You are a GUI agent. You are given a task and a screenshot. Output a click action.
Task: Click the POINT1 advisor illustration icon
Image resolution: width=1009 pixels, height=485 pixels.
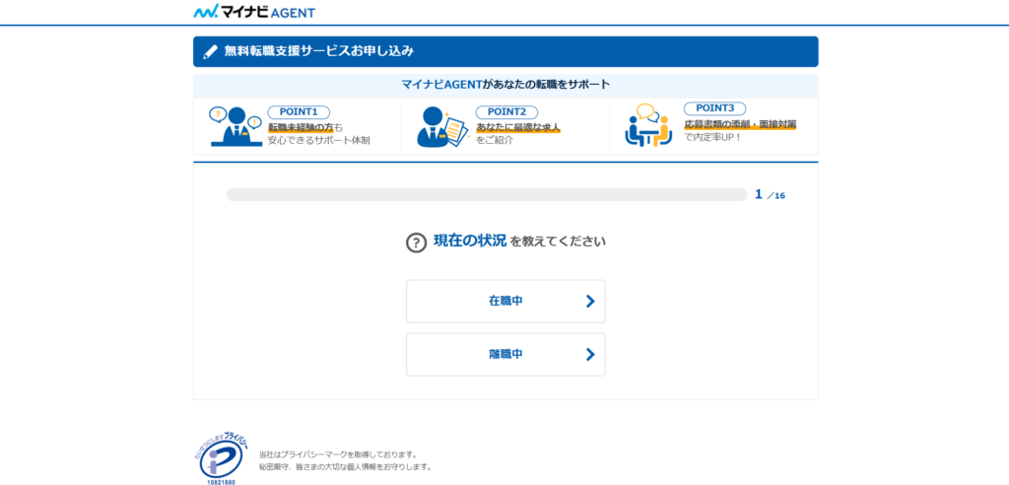coord(235,126)
